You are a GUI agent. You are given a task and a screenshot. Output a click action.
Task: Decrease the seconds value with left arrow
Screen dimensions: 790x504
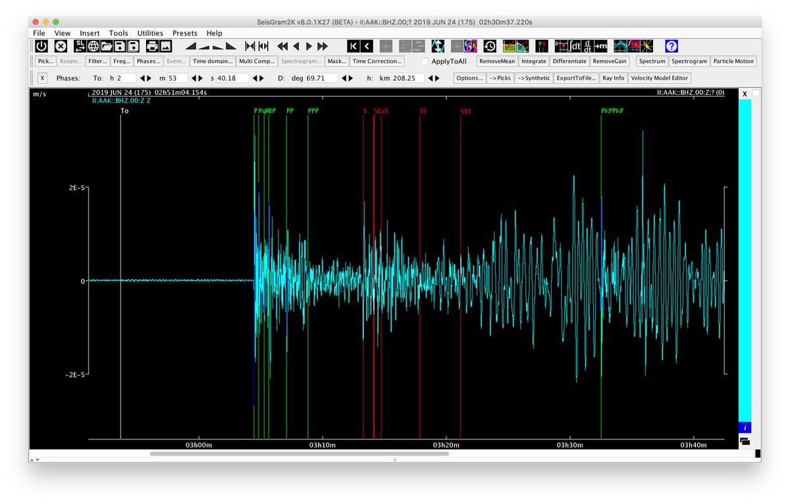coord(254,78)
